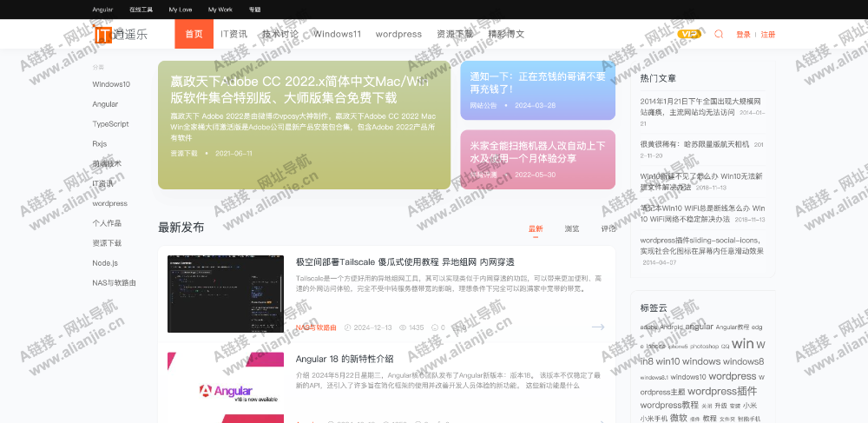Click the windows8 tag in 标签云
Screen dimensions: 868x423
pyautogui.click(x=744, y=361)
